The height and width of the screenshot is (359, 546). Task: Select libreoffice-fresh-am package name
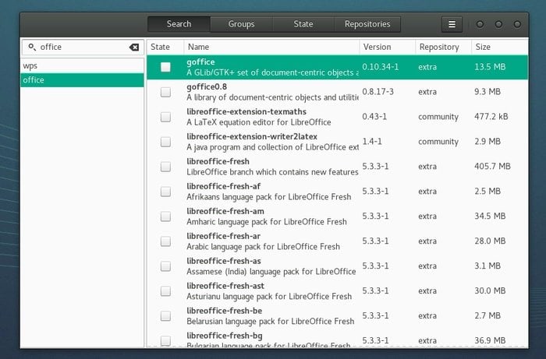coord(225,211)
